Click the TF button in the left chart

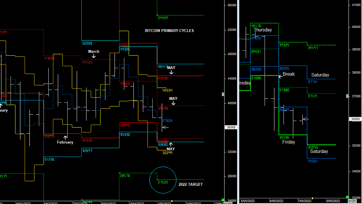(230, 203)
